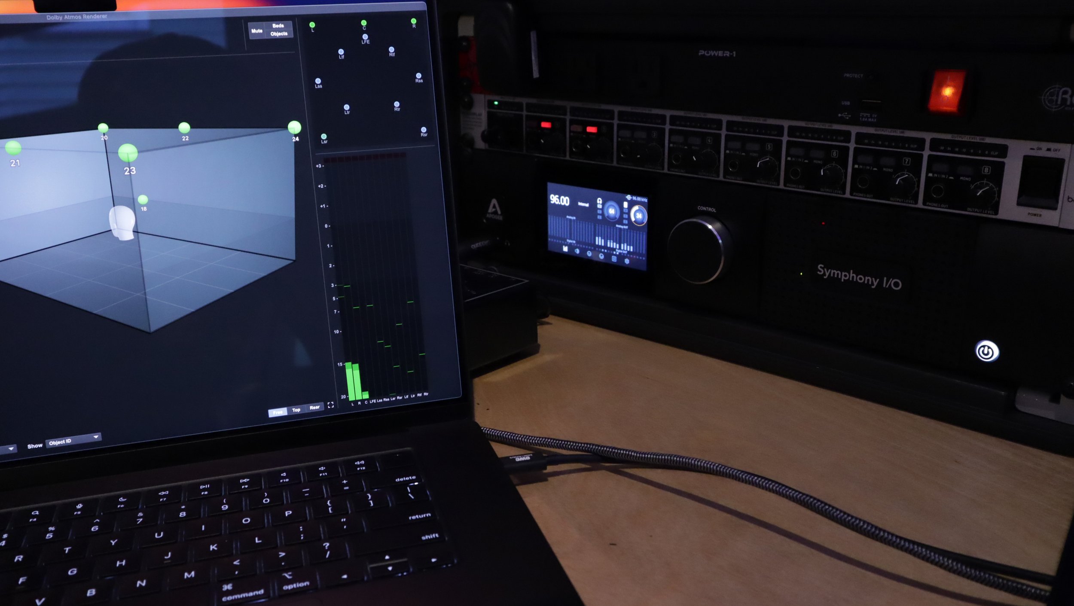
Task: Click the Lsr speaker dot
Action: [x=324, y=137]
